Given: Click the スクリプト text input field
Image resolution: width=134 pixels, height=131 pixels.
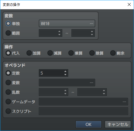Looking at the screenshot, I should pyautogui.click(x=83, y=111).
